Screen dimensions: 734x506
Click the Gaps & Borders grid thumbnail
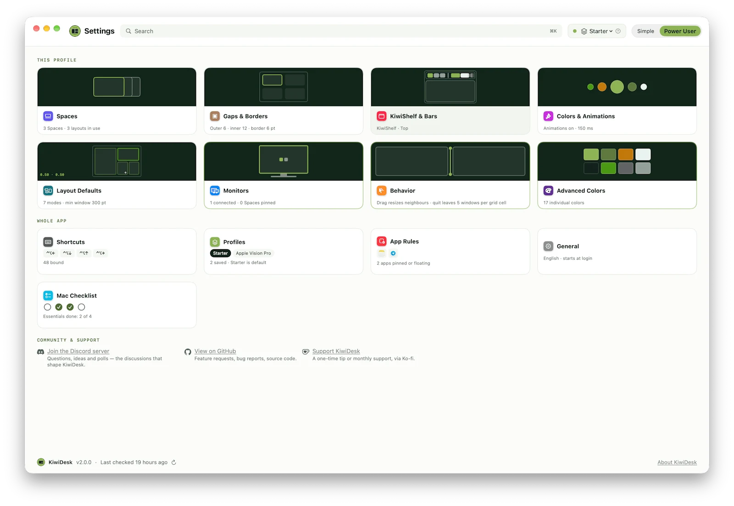pos(284,87)
